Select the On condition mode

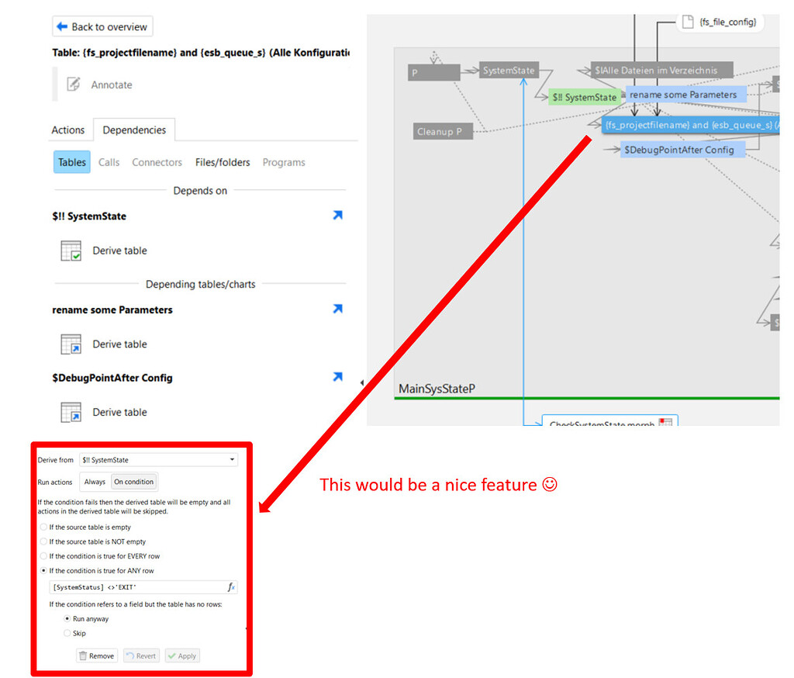pos(133,481)
